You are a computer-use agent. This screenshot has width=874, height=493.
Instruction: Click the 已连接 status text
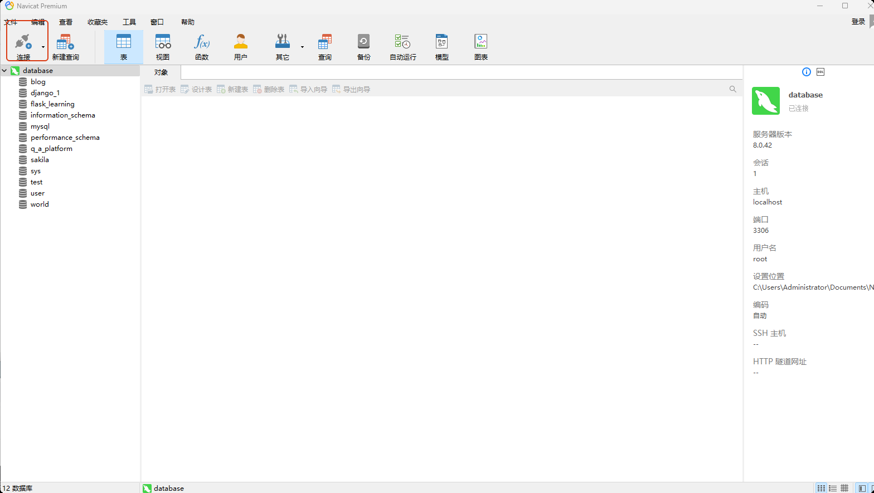[799, 109]
